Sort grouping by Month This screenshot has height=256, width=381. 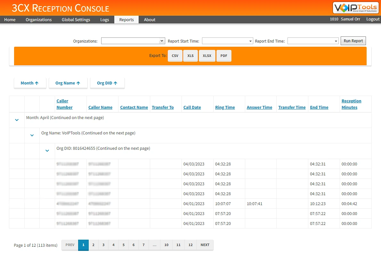point(30,83)
